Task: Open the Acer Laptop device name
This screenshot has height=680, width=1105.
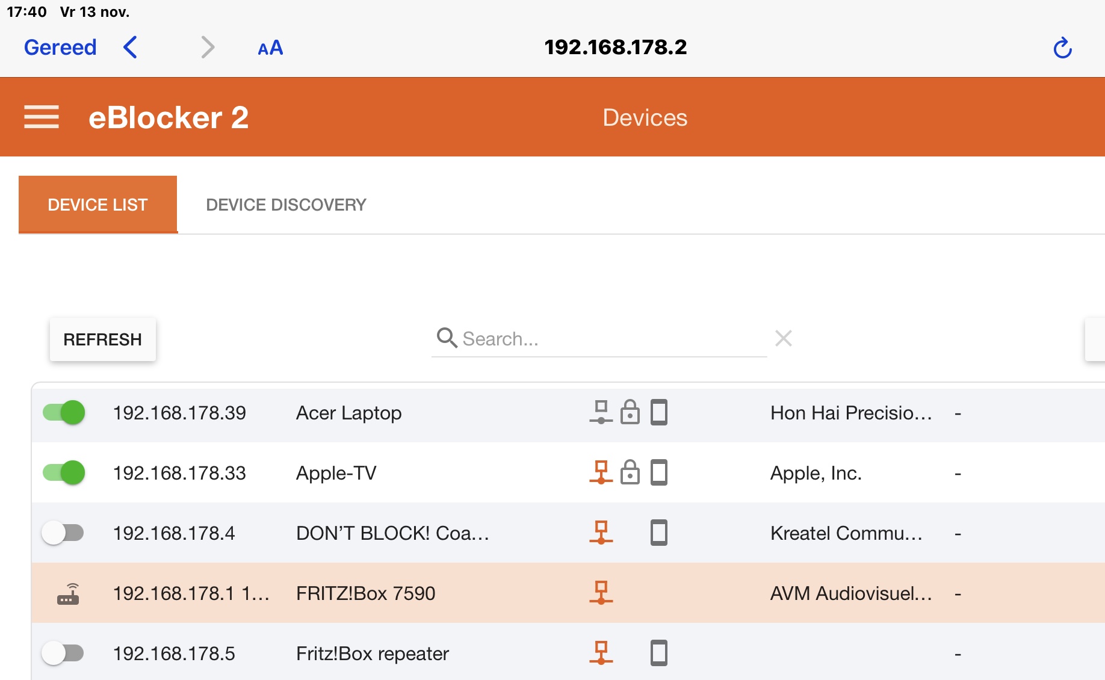Action: (349, 413)
